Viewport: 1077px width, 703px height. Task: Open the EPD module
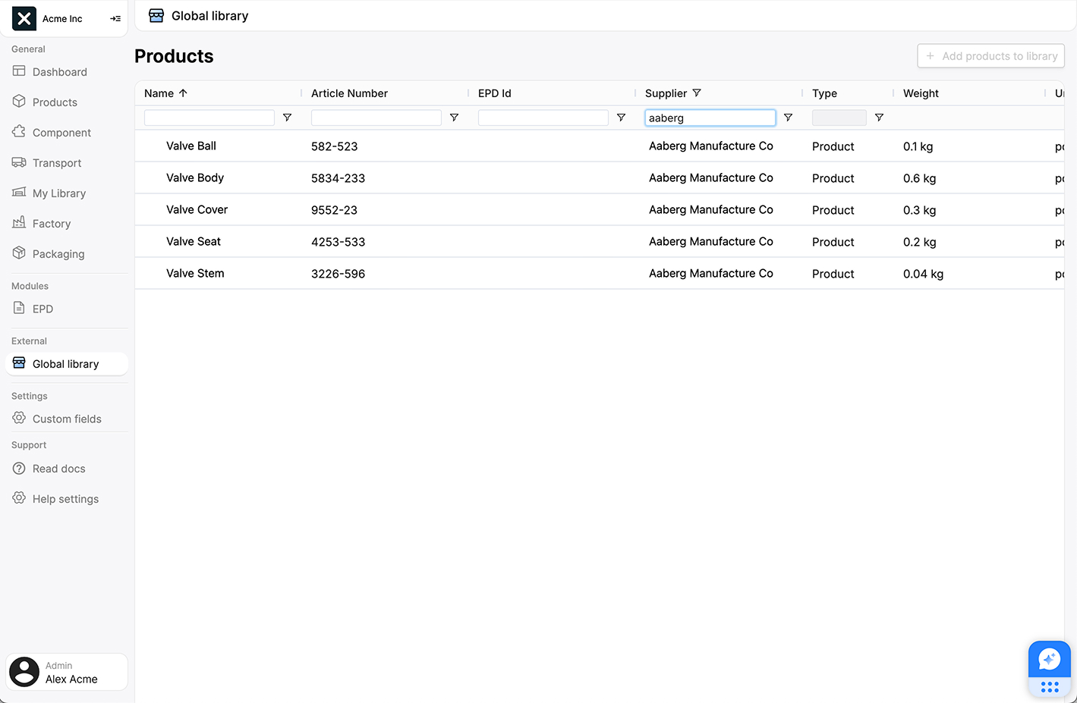43,309
